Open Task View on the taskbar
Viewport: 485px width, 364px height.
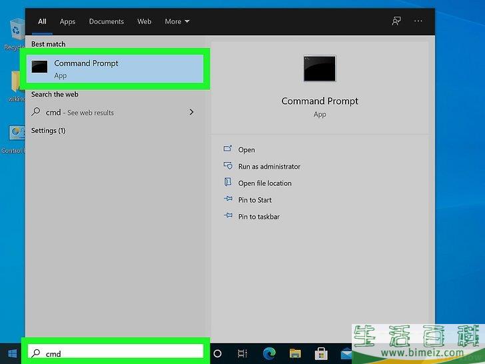pyautogui.click(x=242, y=353)
